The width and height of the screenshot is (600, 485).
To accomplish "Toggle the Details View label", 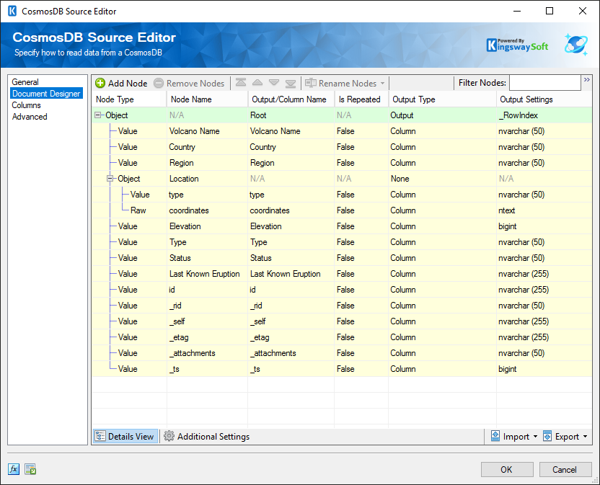I will pyautogui.click(x=131, y=437).
